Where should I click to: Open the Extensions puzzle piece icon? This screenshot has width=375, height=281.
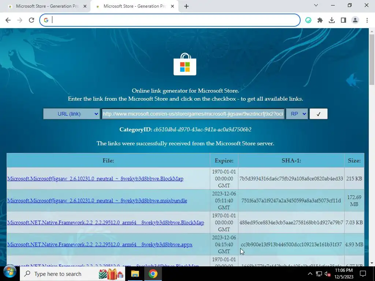click(320, 20)
